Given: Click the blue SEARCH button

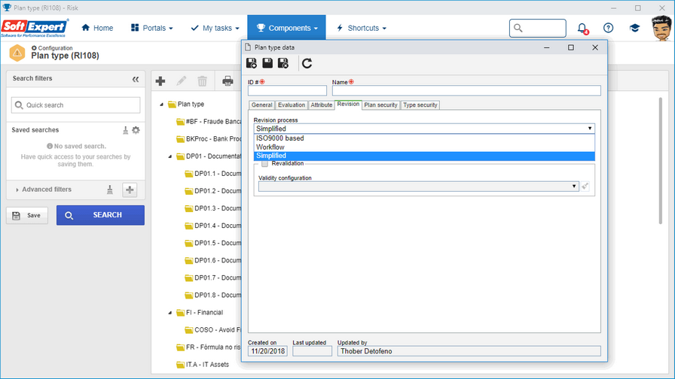Looking at the screenshot, I should click(100, 215).
